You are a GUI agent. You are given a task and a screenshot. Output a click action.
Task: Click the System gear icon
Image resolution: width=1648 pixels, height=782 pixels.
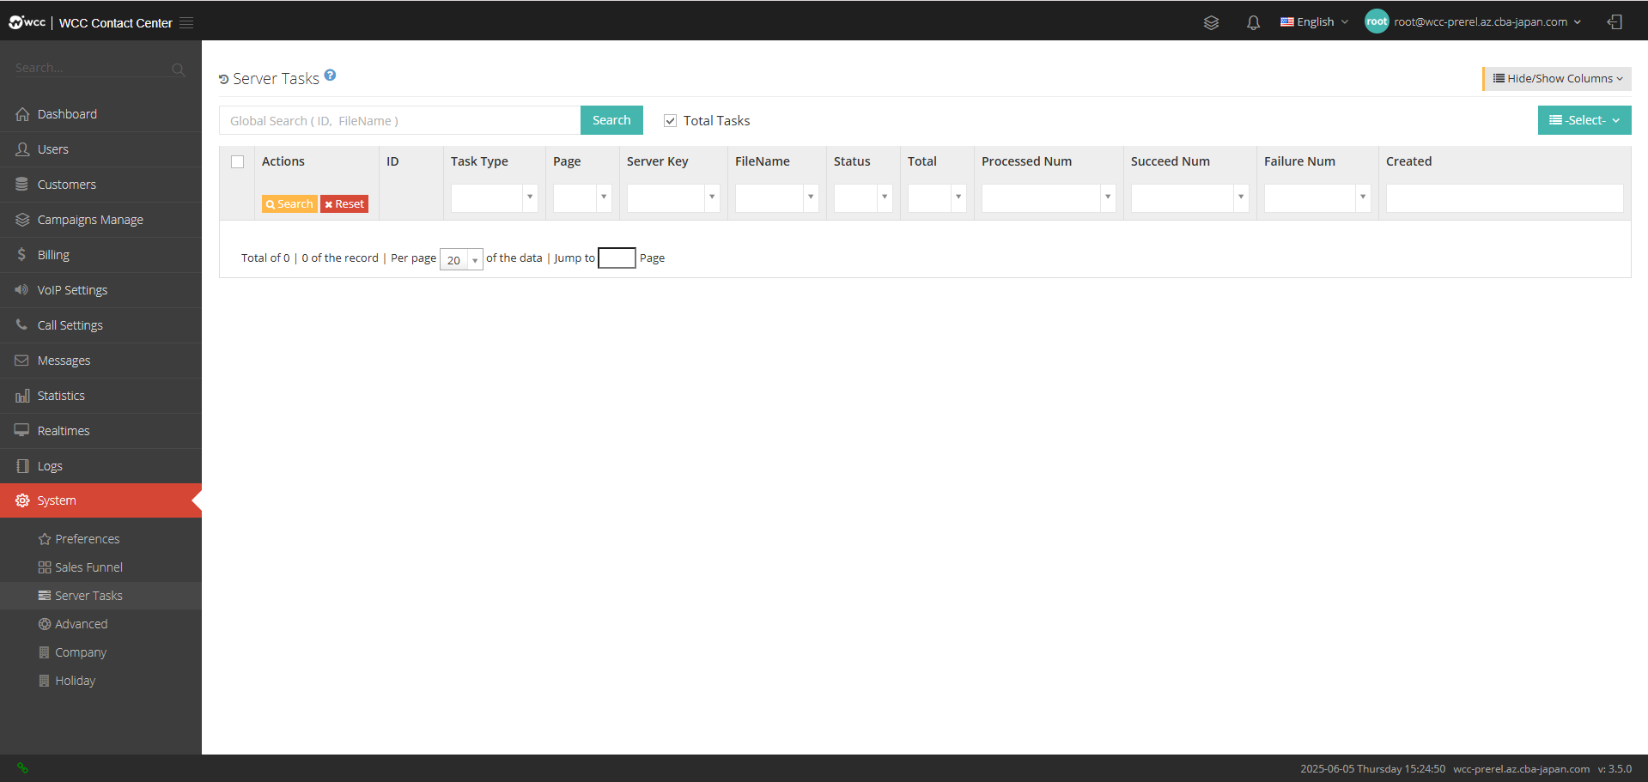click(22, 500)
